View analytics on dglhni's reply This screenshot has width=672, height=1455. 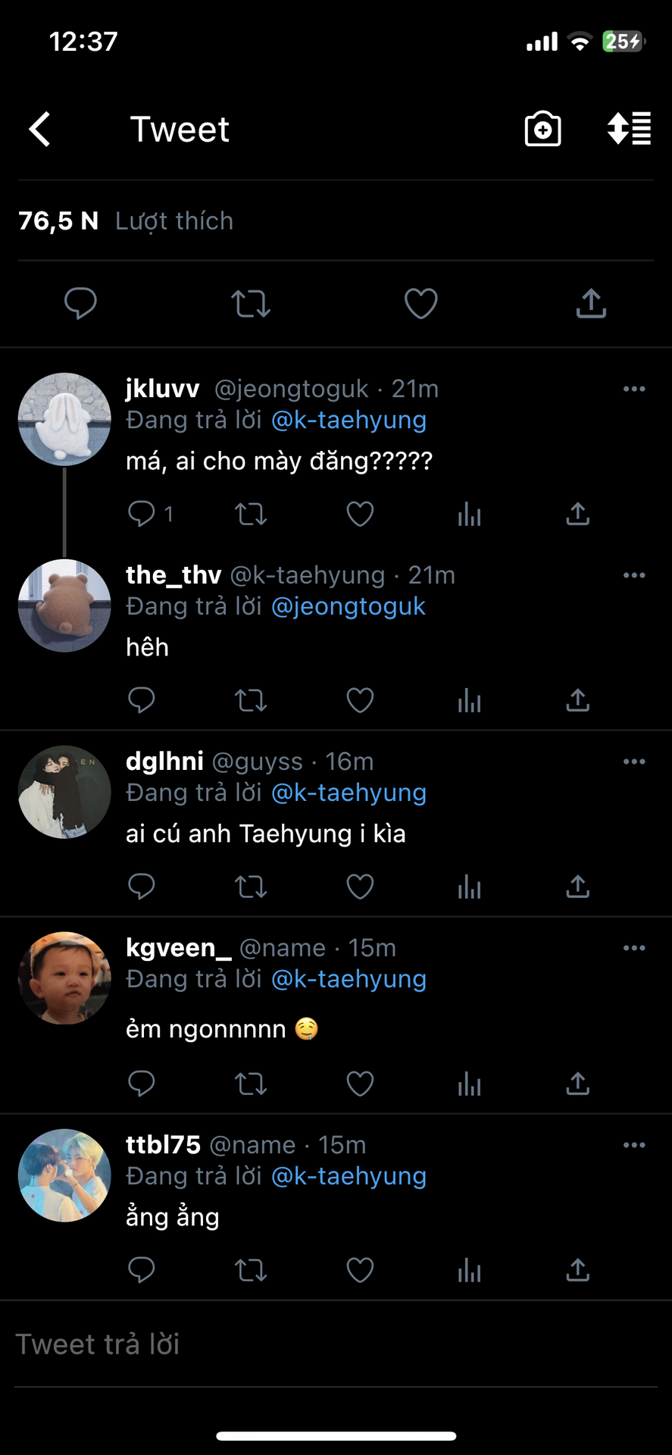pyautogui.click(x=469, y=887)
